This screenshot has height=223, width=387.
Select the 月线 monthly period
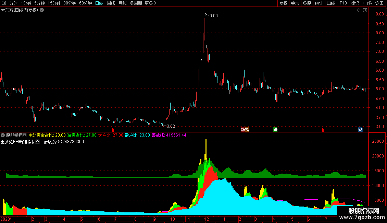tap(122, 3)
